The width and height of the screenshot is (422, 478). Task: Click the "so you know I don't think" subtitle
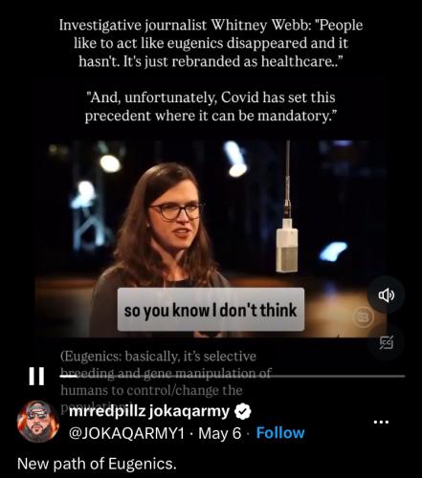[211, 310]
